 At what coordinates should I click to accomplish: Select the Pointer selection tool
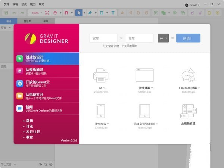[79, 13]
